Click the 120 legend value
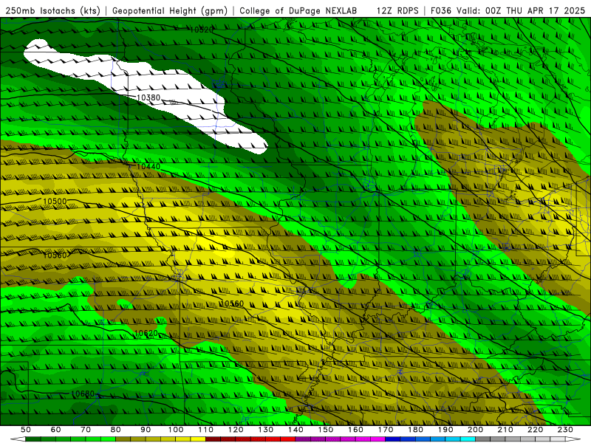 click(236, 430)
